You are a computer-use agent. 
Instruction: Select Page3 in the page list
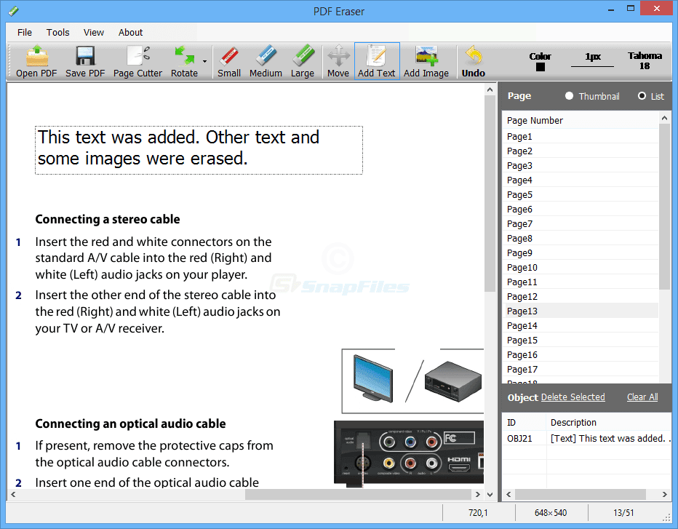pyautogui.click(x=581, y=166)
